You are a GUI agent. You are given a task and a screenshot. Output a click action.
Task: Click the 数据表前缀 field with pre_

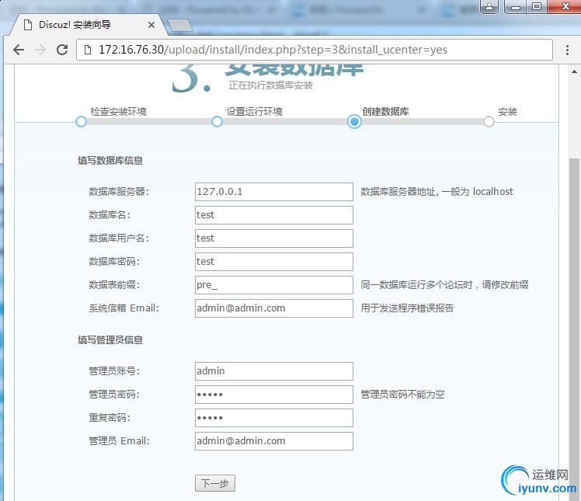click(x=274, y=285)
